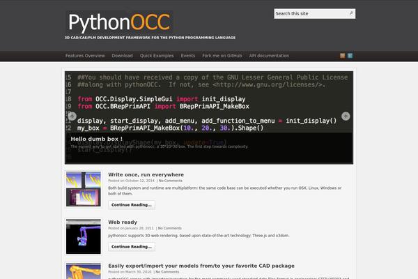Go to previous slide with left arrow

(x=72, y=116)
